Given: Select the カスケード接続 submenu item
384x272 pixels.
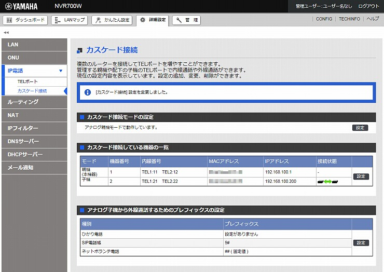Looking at the screenshot, I should [x=32, y=91].
